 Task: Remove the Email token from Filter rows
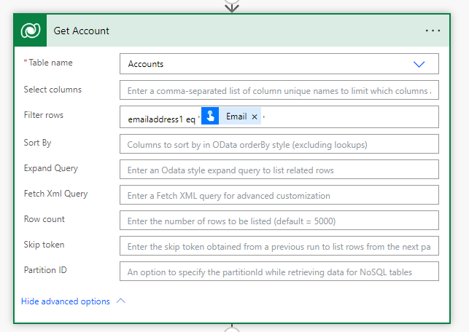(255, 116)
